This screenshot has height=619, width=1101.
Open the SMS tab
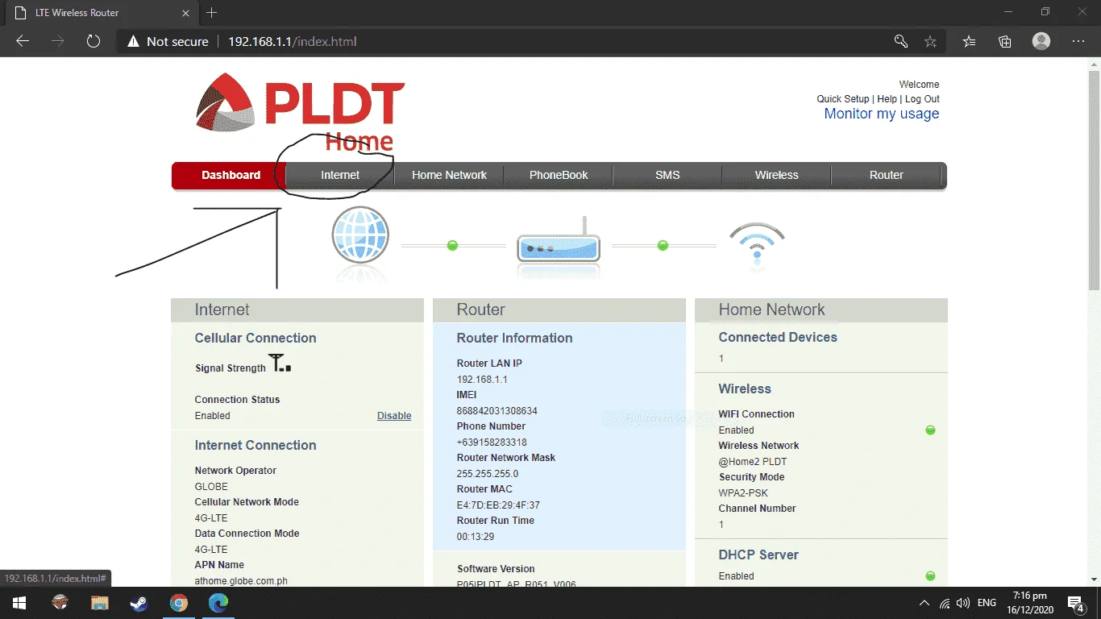(x=667, y=175)
